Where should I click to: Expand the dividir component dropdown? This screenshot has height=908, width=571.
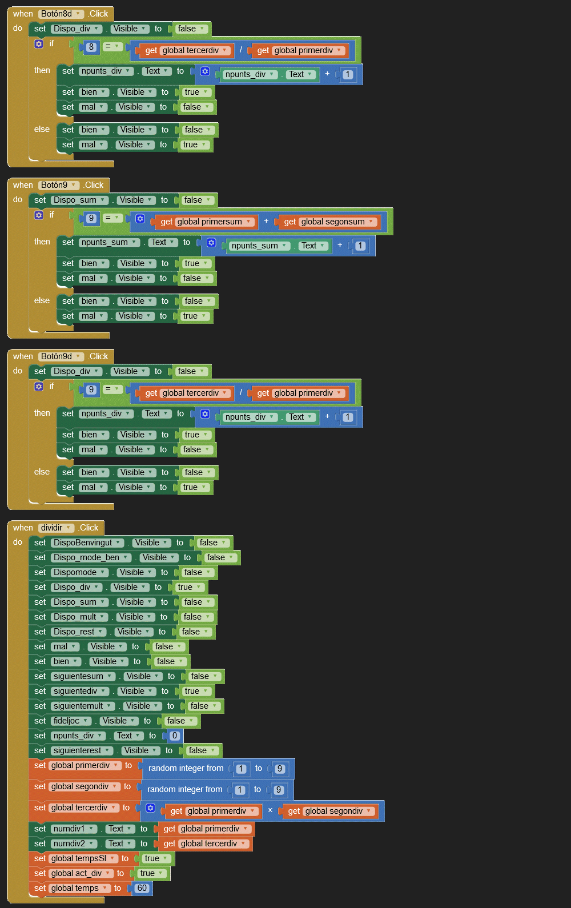[x=69, y=528]
